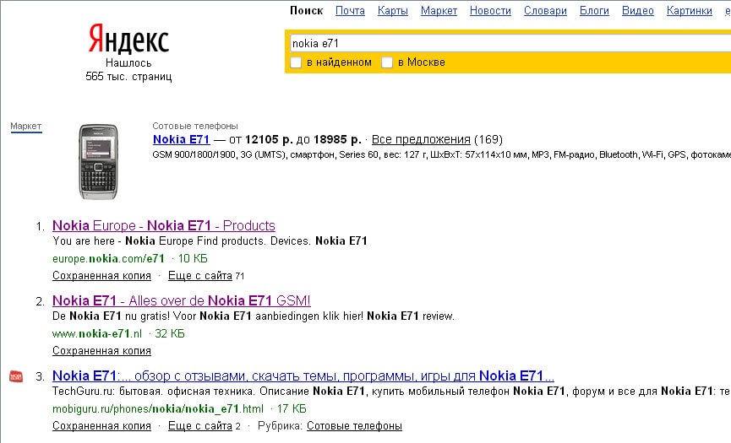
Task: Click the snippet 'De Nokia E71 nu gratis!'
Action: [254, 316]
